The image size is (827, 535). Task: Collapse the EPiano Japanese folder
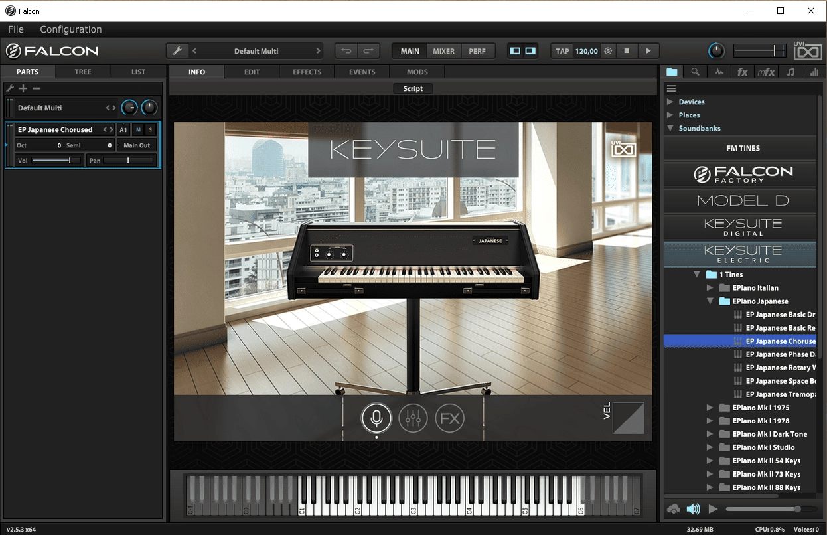point(710,301)
